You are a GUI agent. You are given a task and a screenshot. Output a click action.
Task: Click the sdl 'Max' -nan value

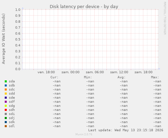(157, 126)
